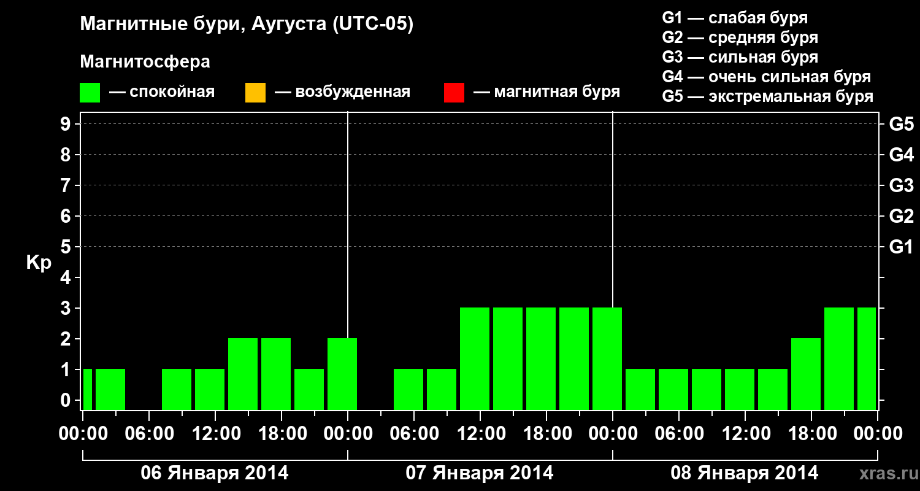Click the date label 07 Января 2014
920x491 pixels.
(480, 473)
